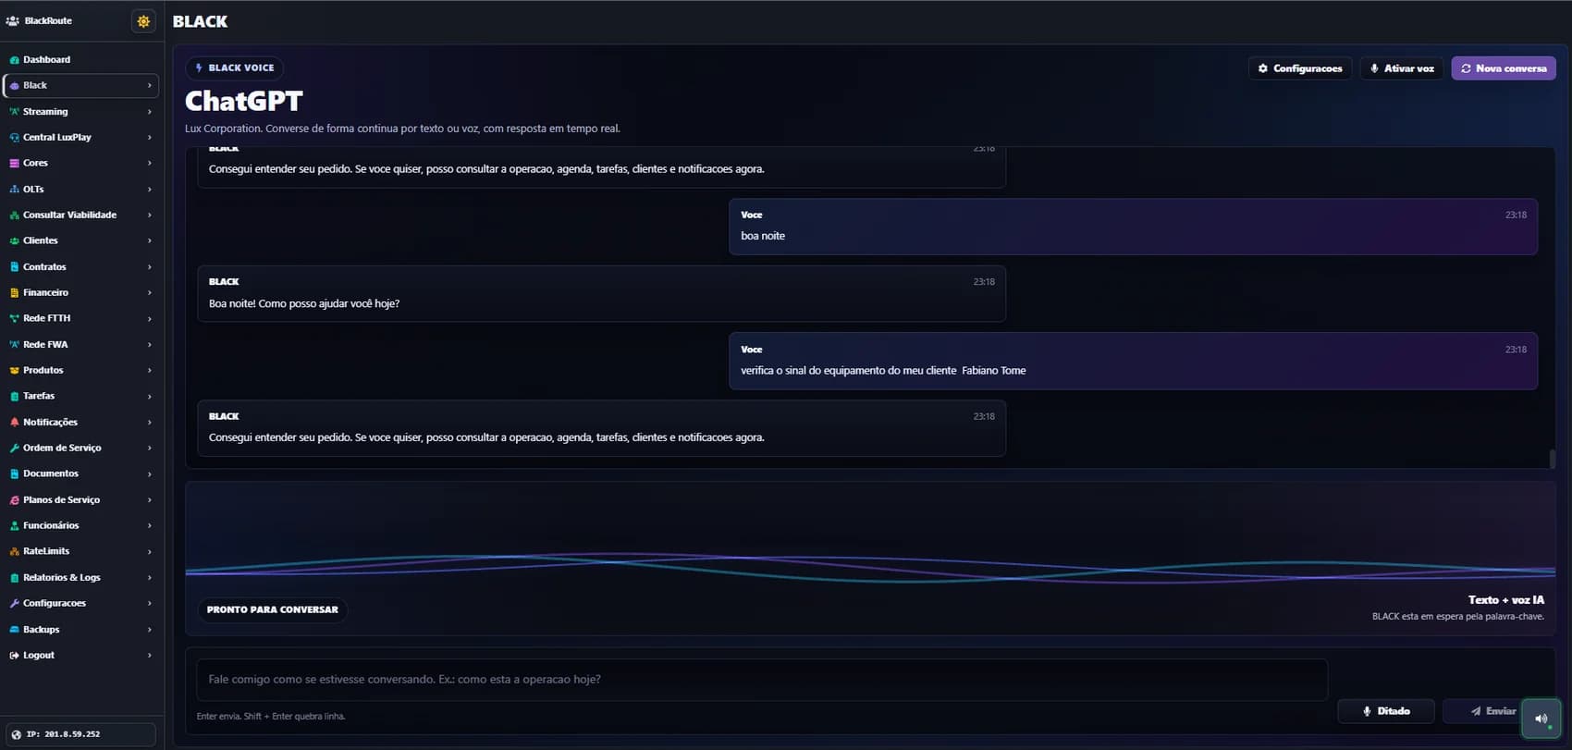Image resolution: width=1572 pixels, height=750 pixels.
Task: Expand the Cores submenu chevron
Action: (149, 164)
